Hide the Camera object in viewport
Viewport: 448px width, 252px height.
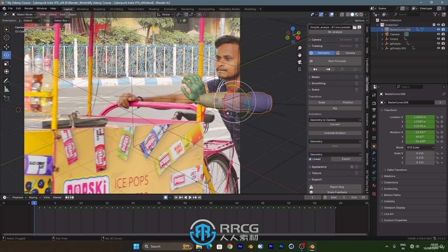pos(438,34)
